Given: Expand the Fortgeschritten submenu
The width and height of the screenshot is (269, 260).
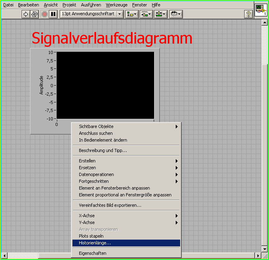Looking at the screenshot, I should [x=126, y=181].
